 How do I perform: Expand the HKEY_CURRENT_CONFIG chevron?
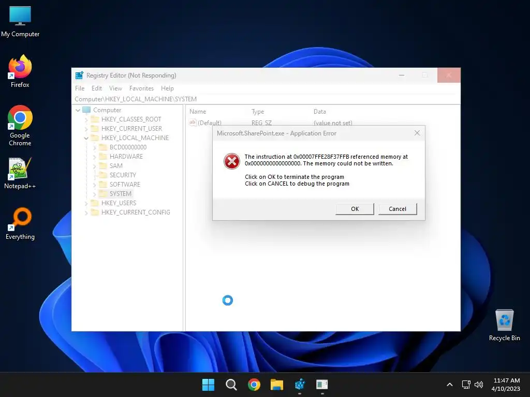[x=86, y=212]
